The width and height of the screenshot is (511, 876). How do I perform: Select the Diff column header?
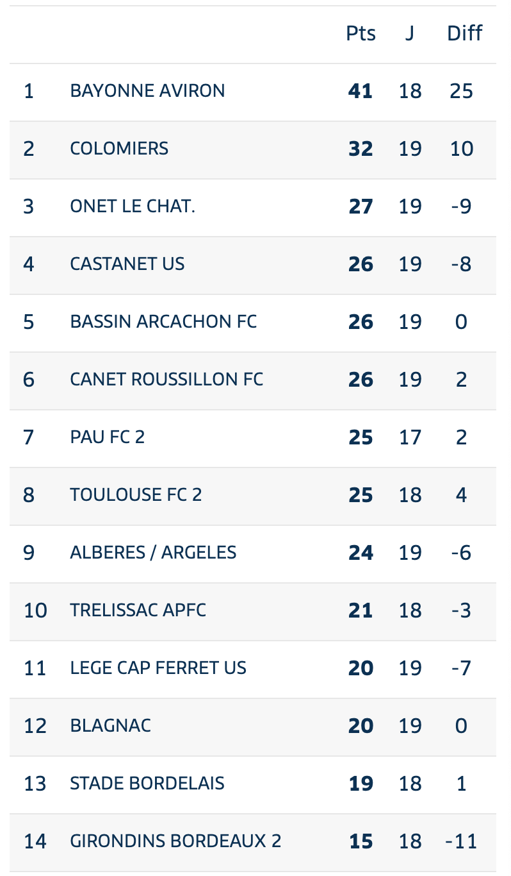pyautogui.click(x=464, y=33)
